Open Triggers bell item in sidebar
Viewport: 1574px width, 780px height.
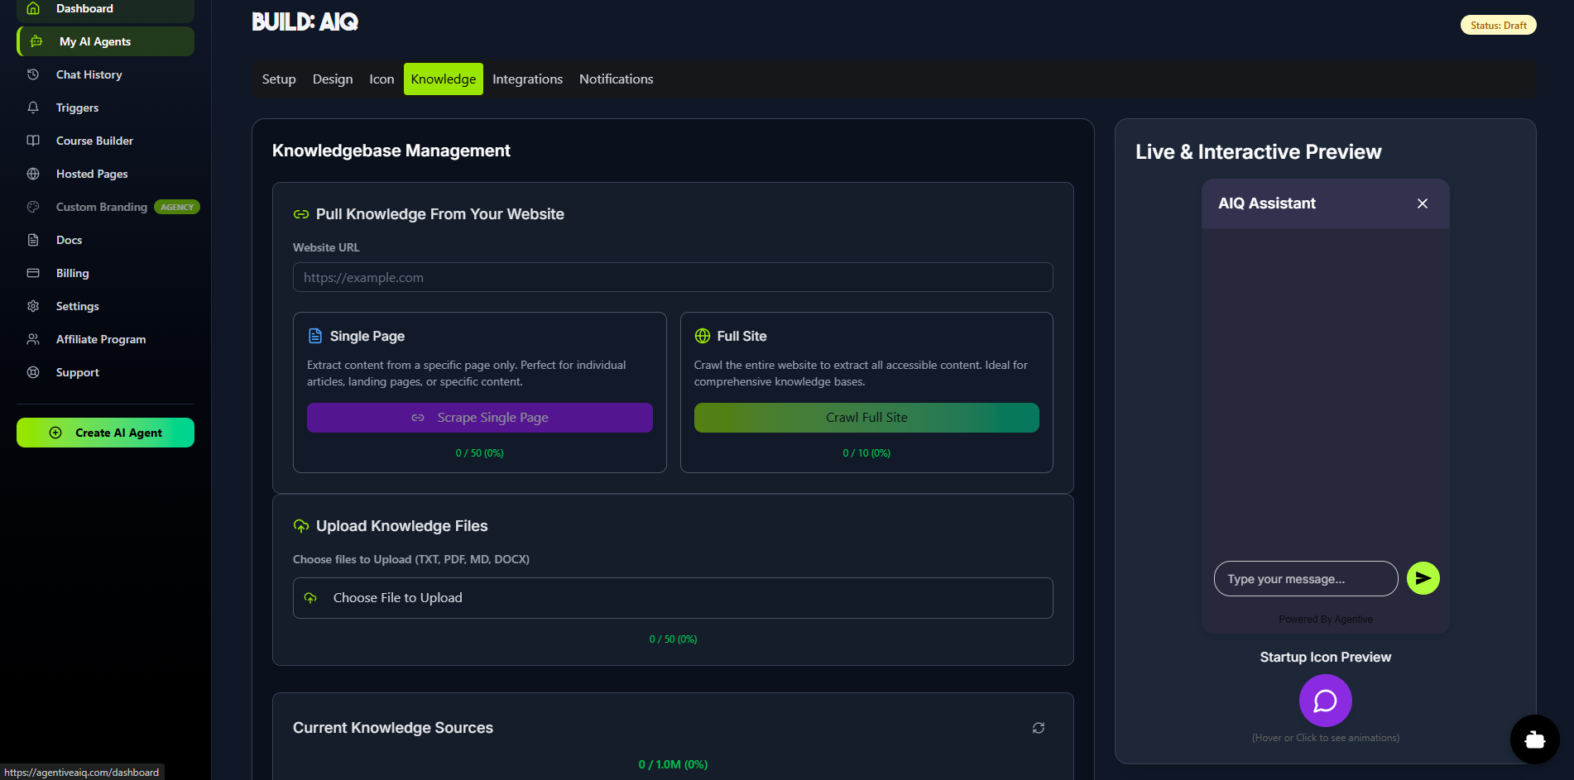point(77,108)
